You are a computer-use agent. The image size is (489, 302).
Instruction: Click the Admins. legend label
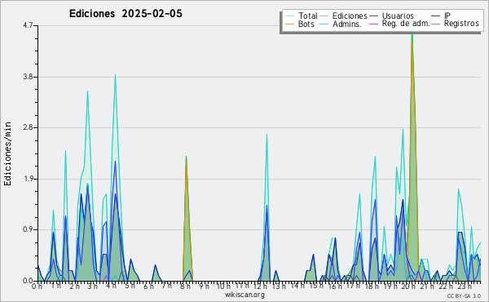click(x=347, y=24)
